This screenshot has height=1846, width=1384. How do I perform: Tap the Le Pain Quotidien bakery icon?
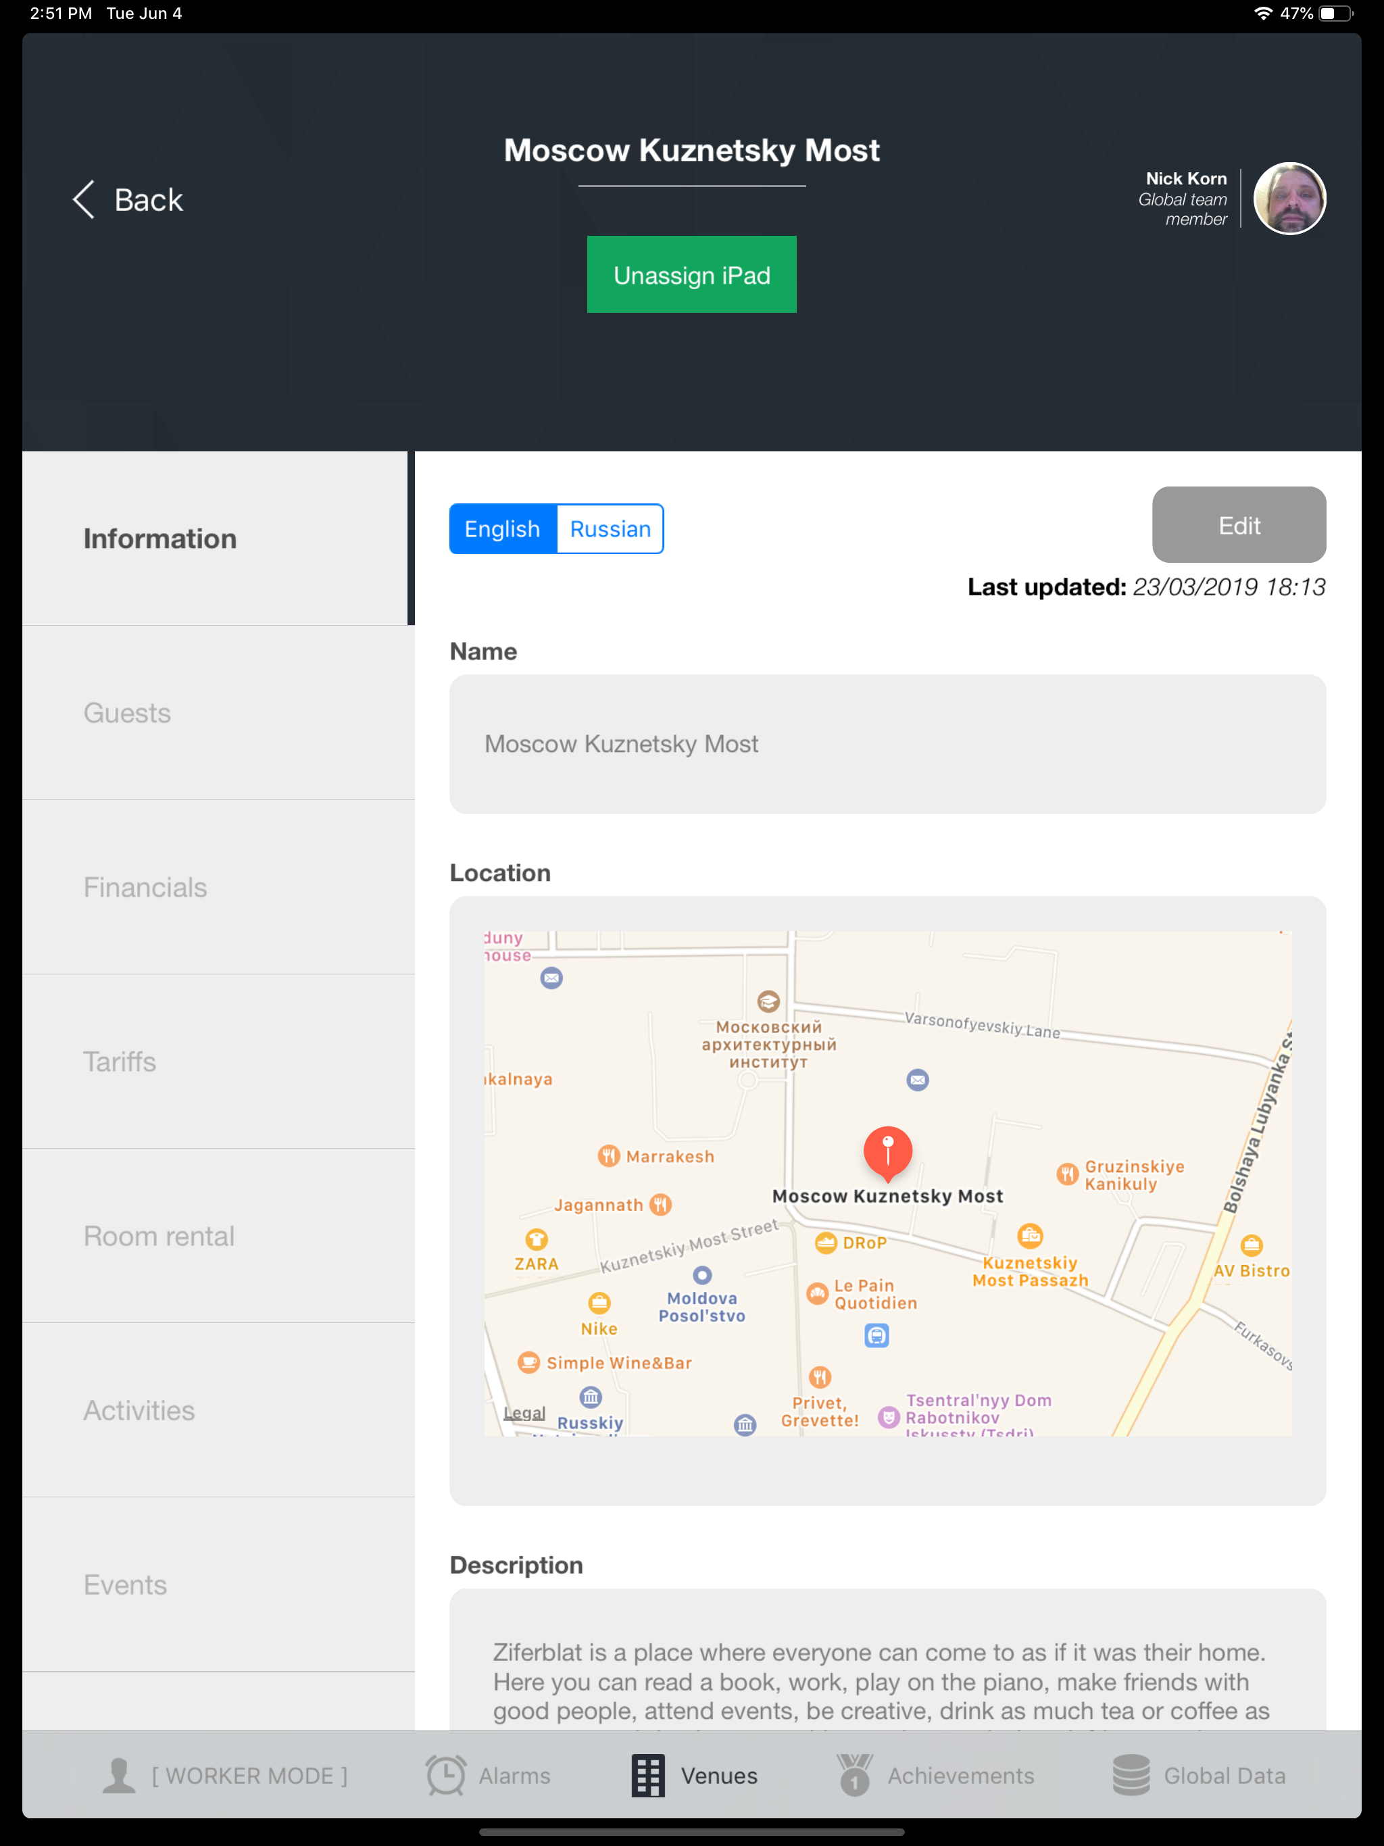tap(817, 1293)
